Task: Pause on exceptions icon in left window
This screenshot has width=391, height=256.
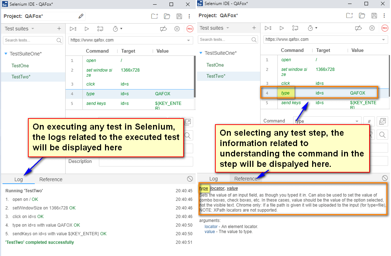Action: coord(177,29)
